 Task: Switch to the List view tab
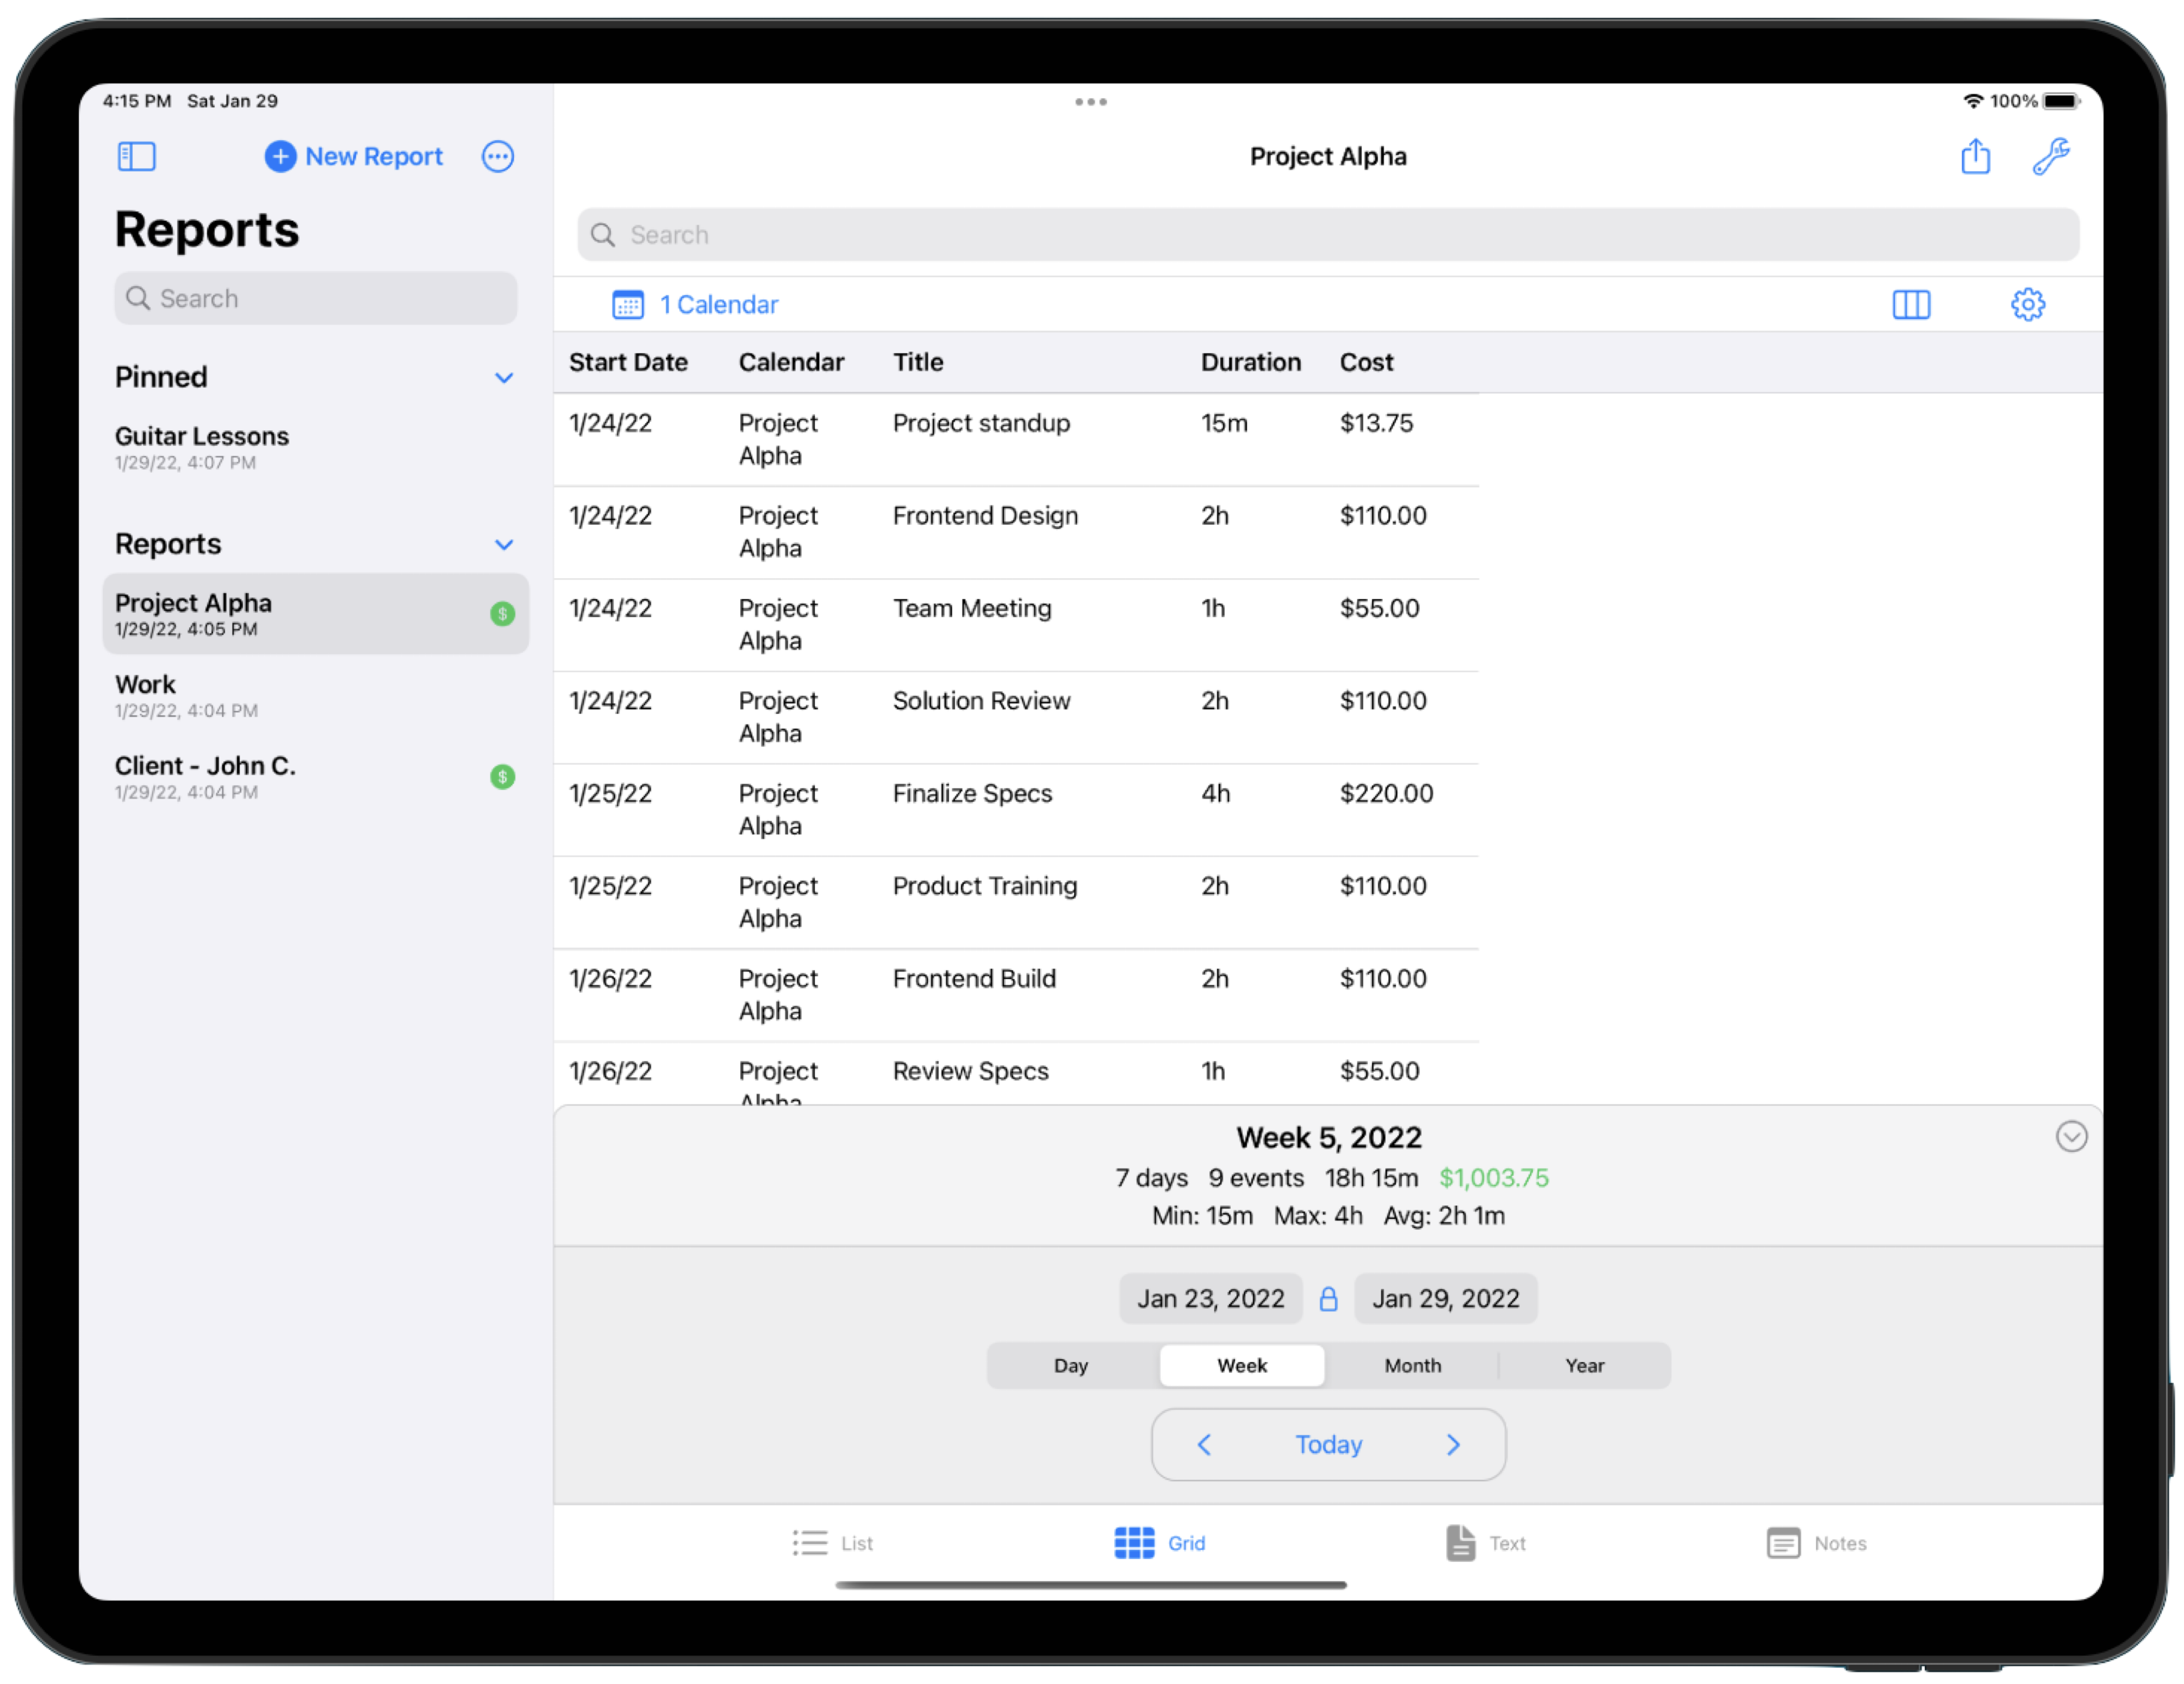[x=832, y=1542]
